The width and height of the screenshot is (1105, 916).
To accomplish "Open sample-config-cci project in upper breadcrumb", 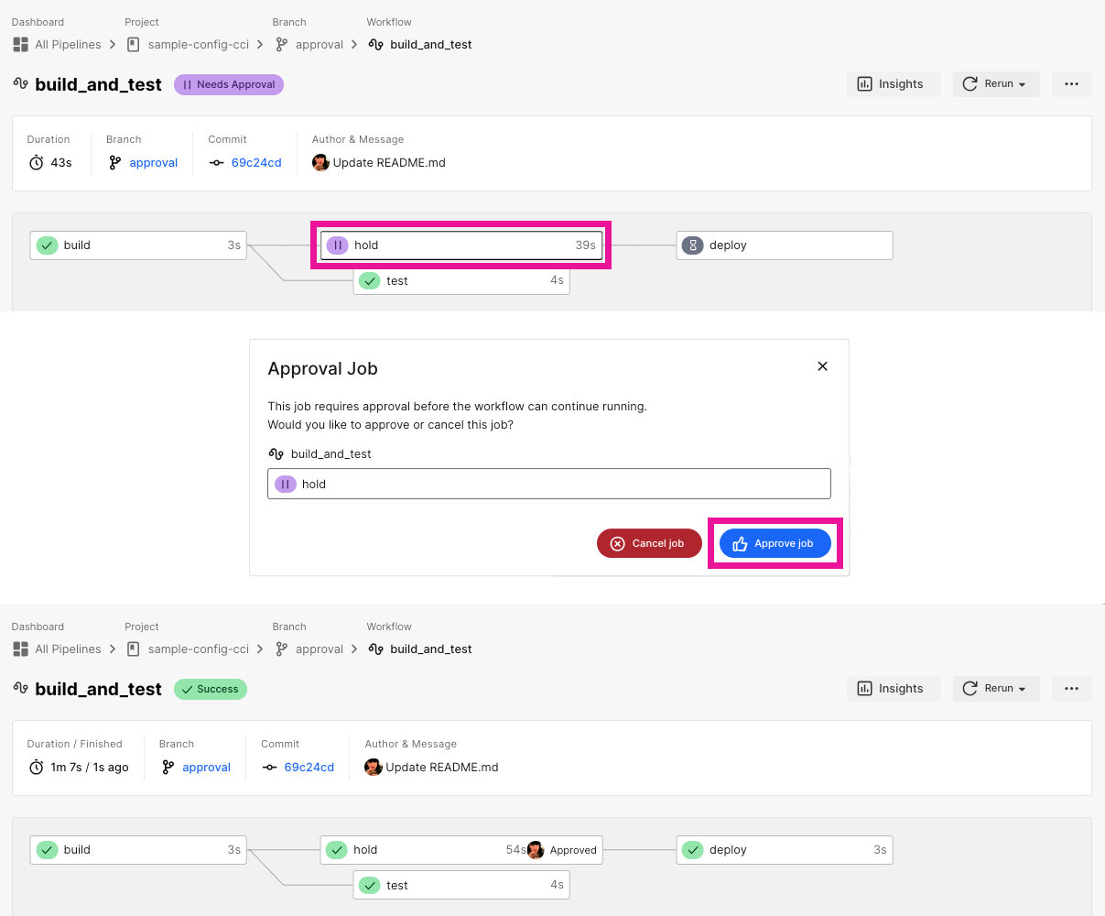I will tap(188, 44).
